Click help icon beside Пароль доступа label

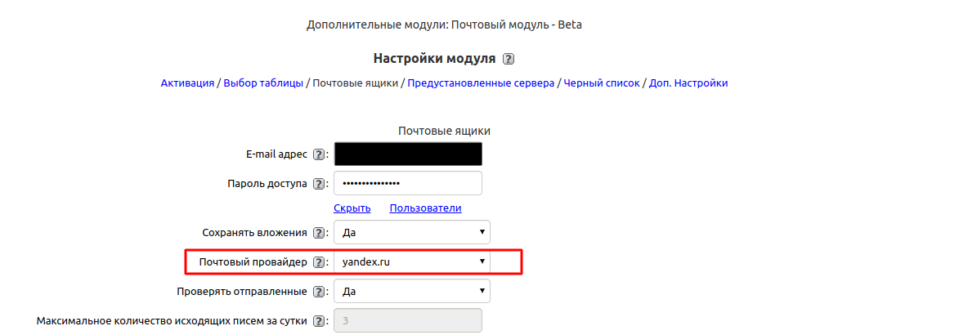[319, 184]
